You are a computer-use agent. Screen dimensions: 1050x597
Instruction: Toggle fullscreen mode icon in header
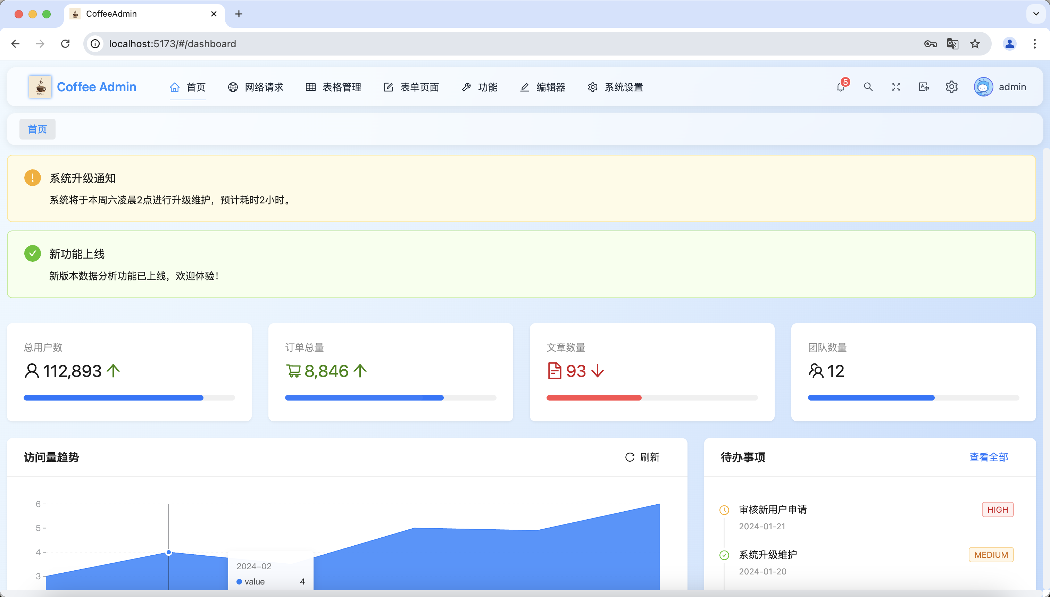(896, 87)
